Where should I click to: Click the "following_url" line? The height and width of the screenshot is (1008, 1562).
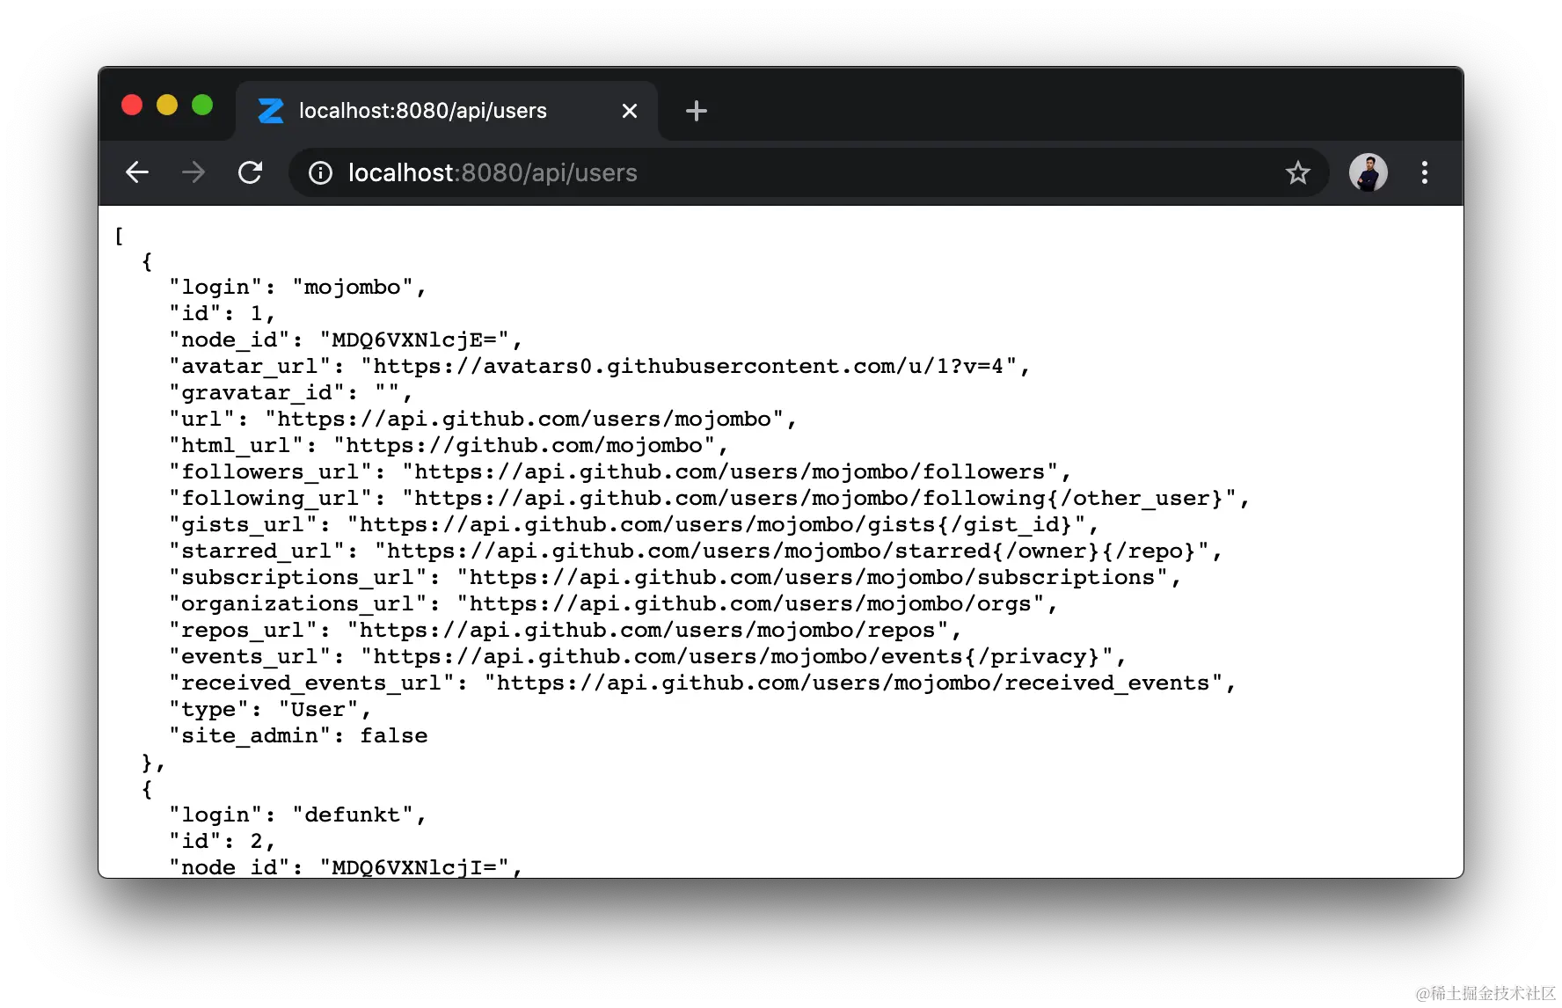tap(710, 499)
